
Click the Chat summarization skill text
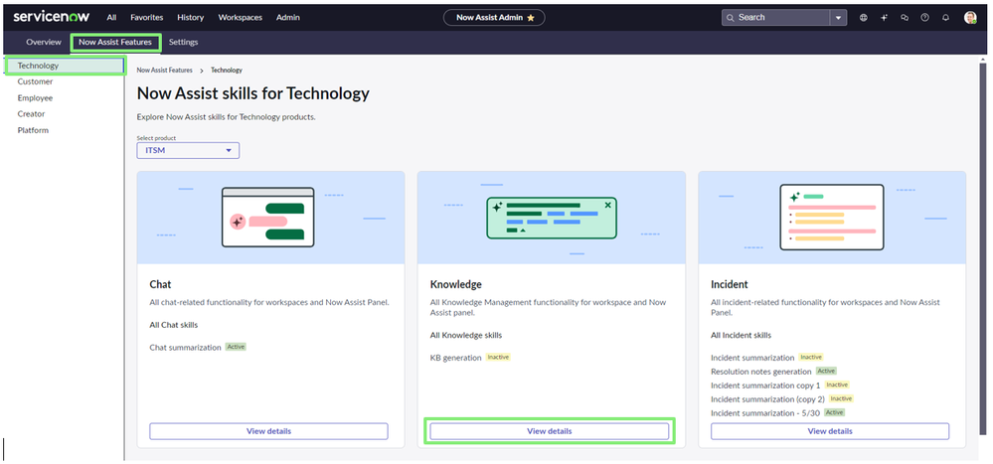[x=186, y=348]
